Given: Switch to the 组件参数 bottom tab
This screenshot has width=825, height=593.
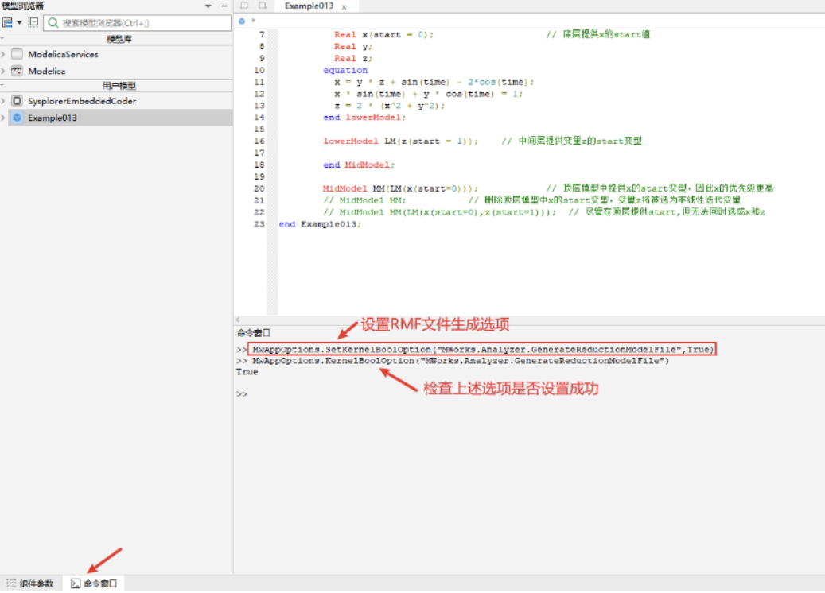Looking at the screenshot, I should pos(30,583).
